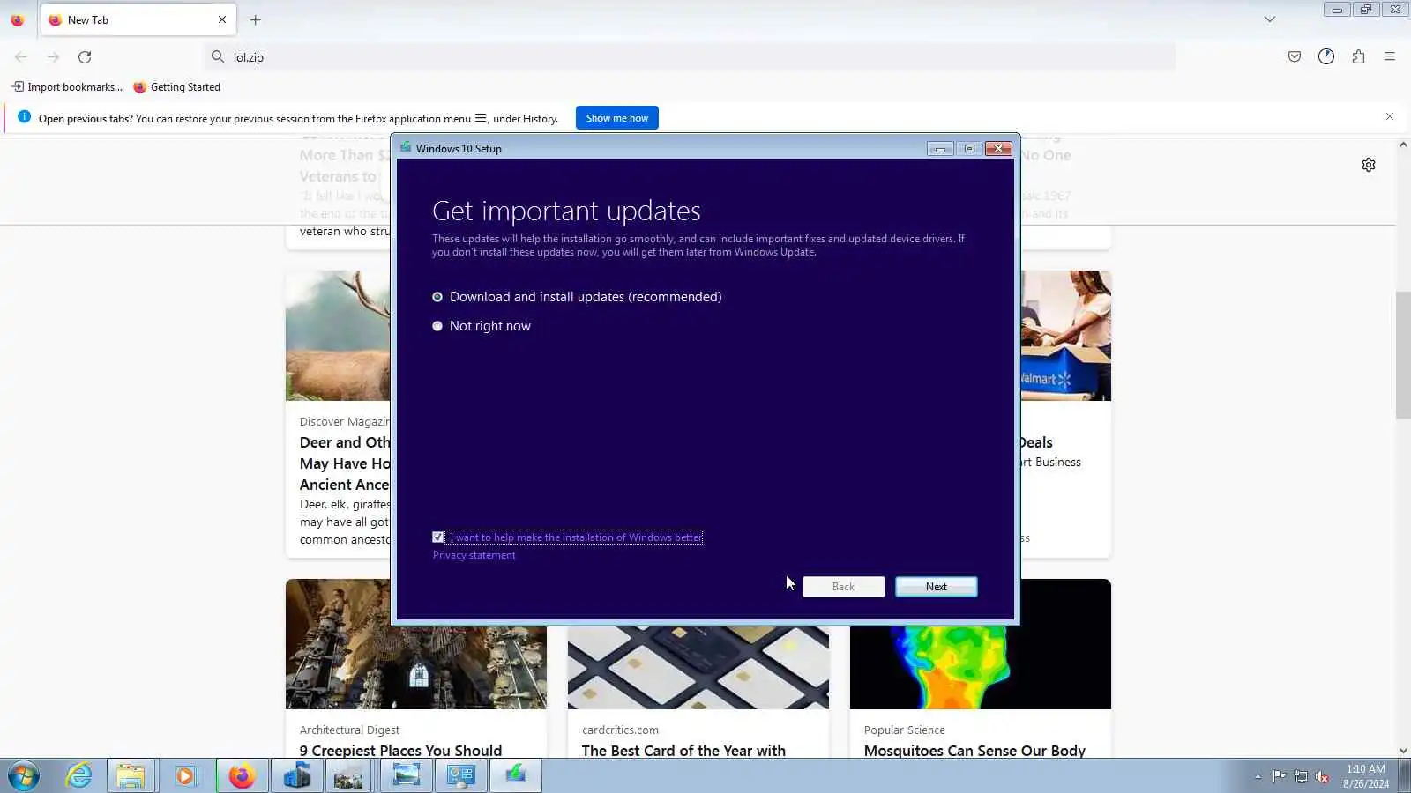Expand the list all tabs chevron
Image resolution: width=1411 pixels, height=793 pixels.
(x=1270, y=19)
